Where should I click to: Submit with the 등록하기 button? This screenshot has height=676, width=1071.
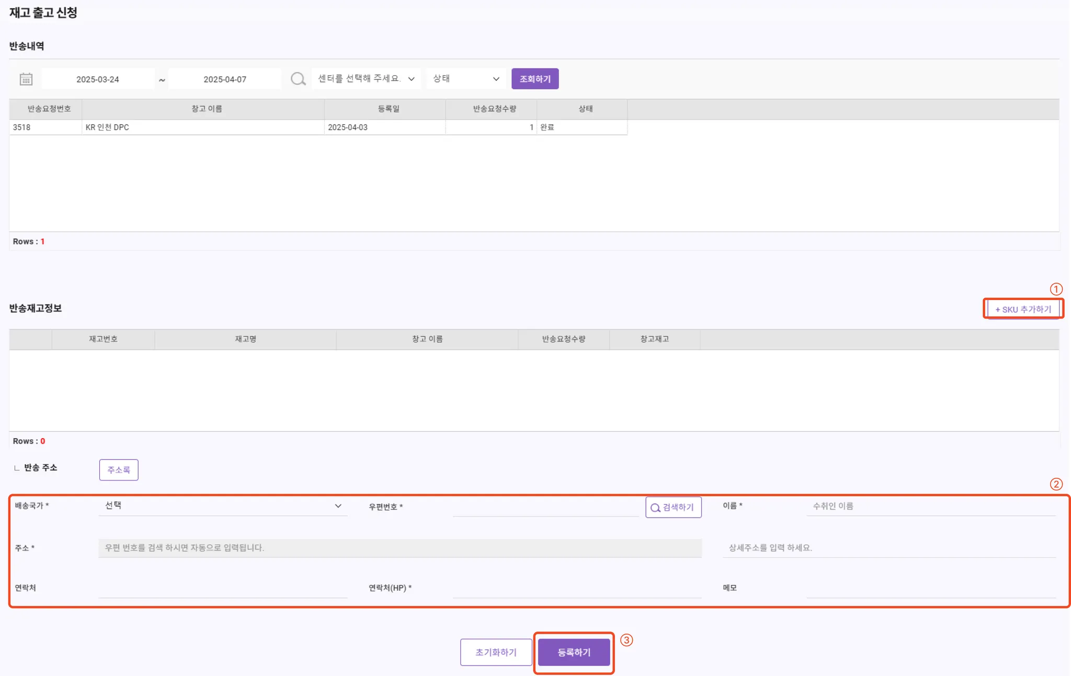(x=574, y=652)
